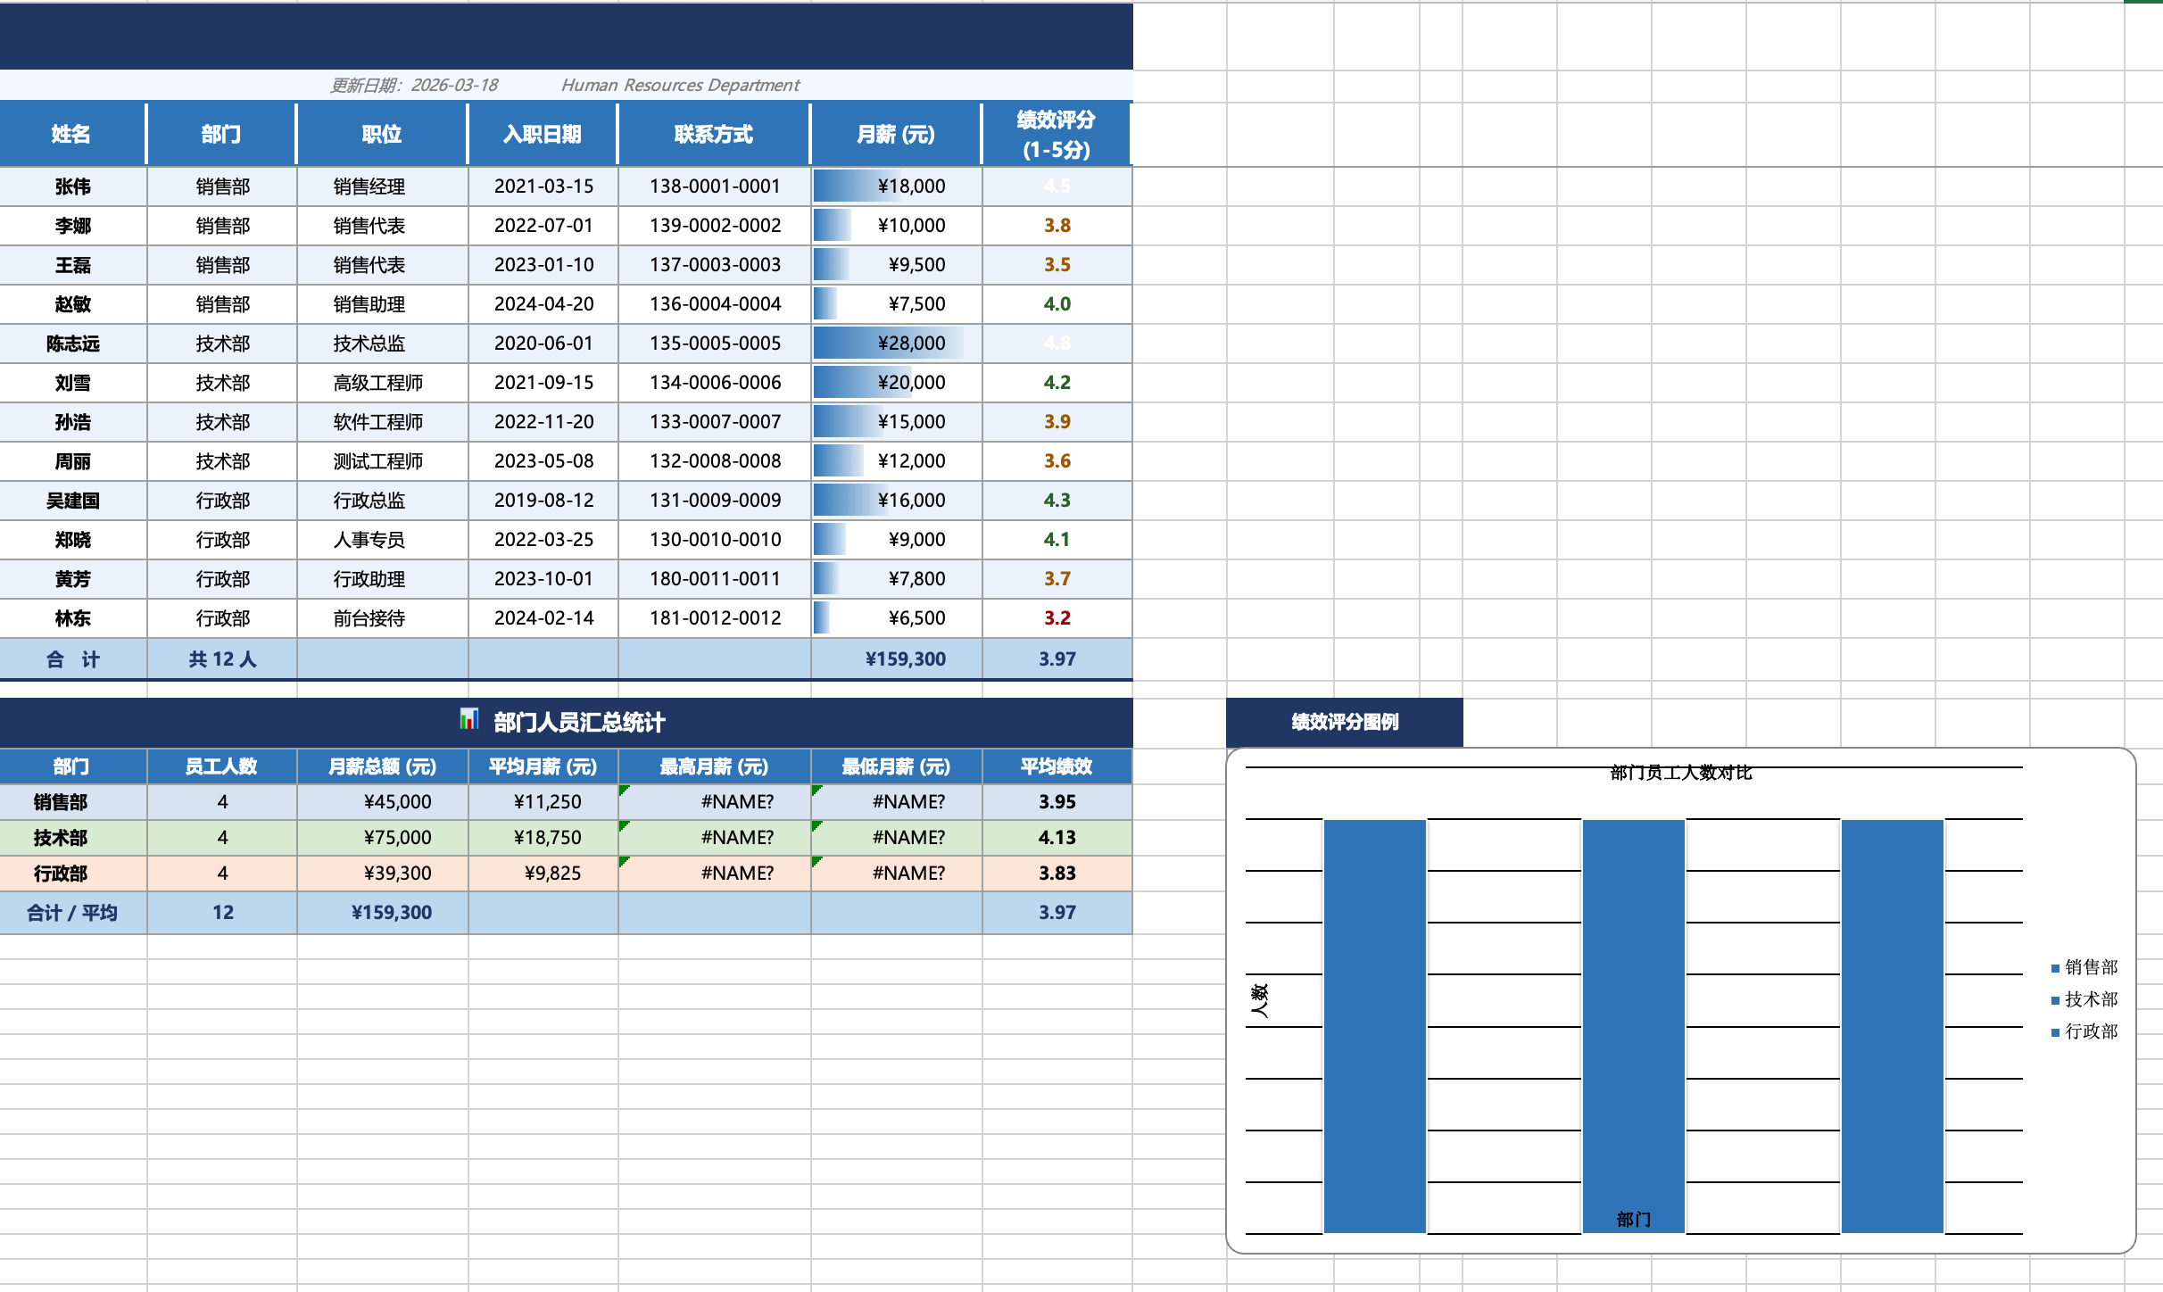This screenshot has width=2163, height=1292.
Task: Click the 姓名 column header
Action: point(71,135)
